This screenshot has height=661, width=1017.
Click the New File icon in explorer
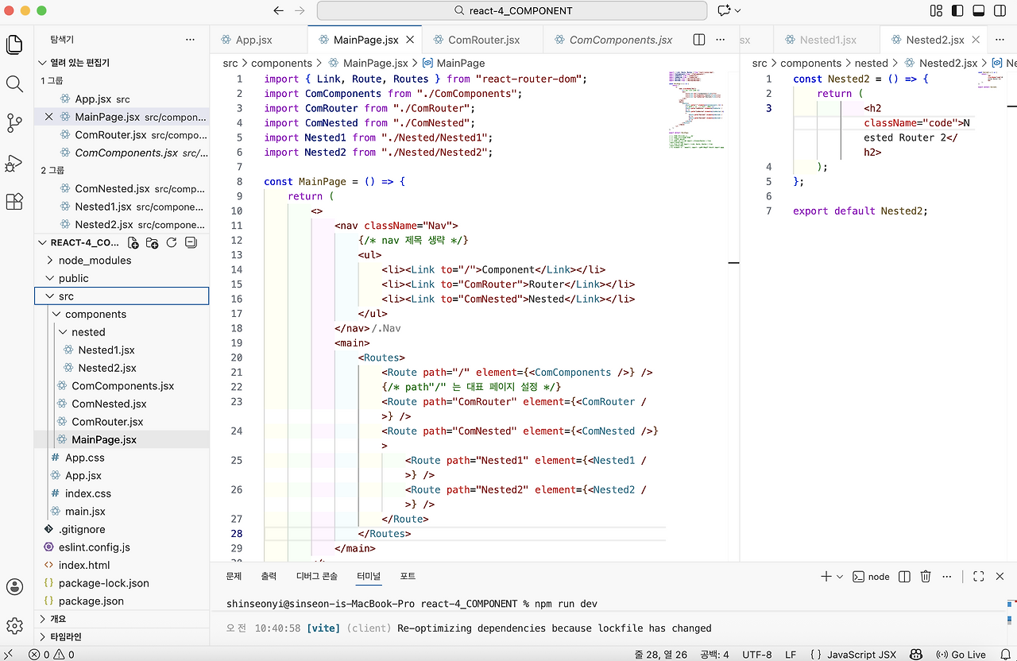133,243
